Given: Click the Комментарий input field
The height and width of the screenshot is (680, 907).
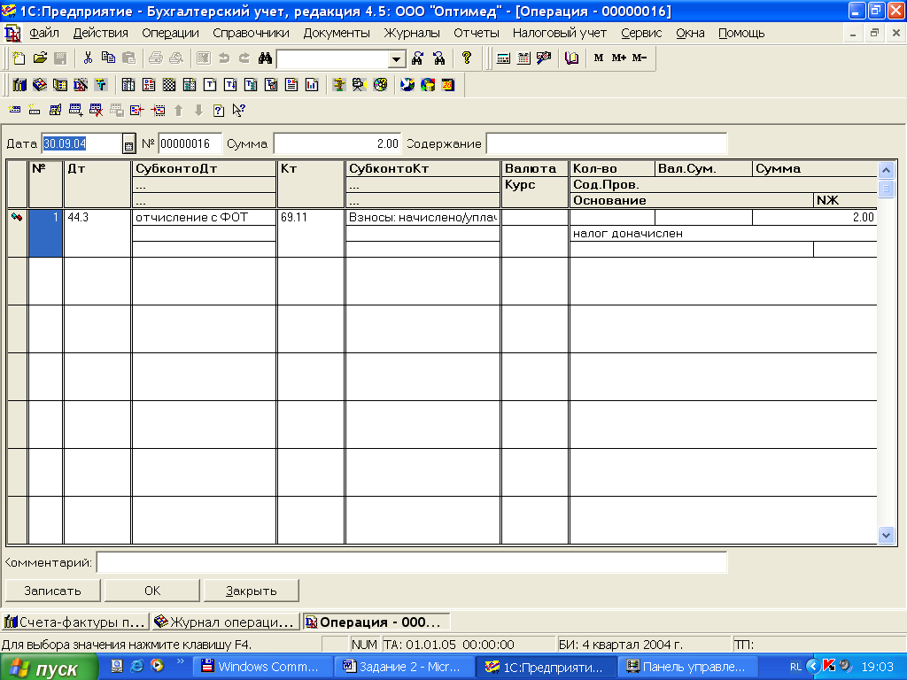Looking at the screenshot, I should 411,562.
